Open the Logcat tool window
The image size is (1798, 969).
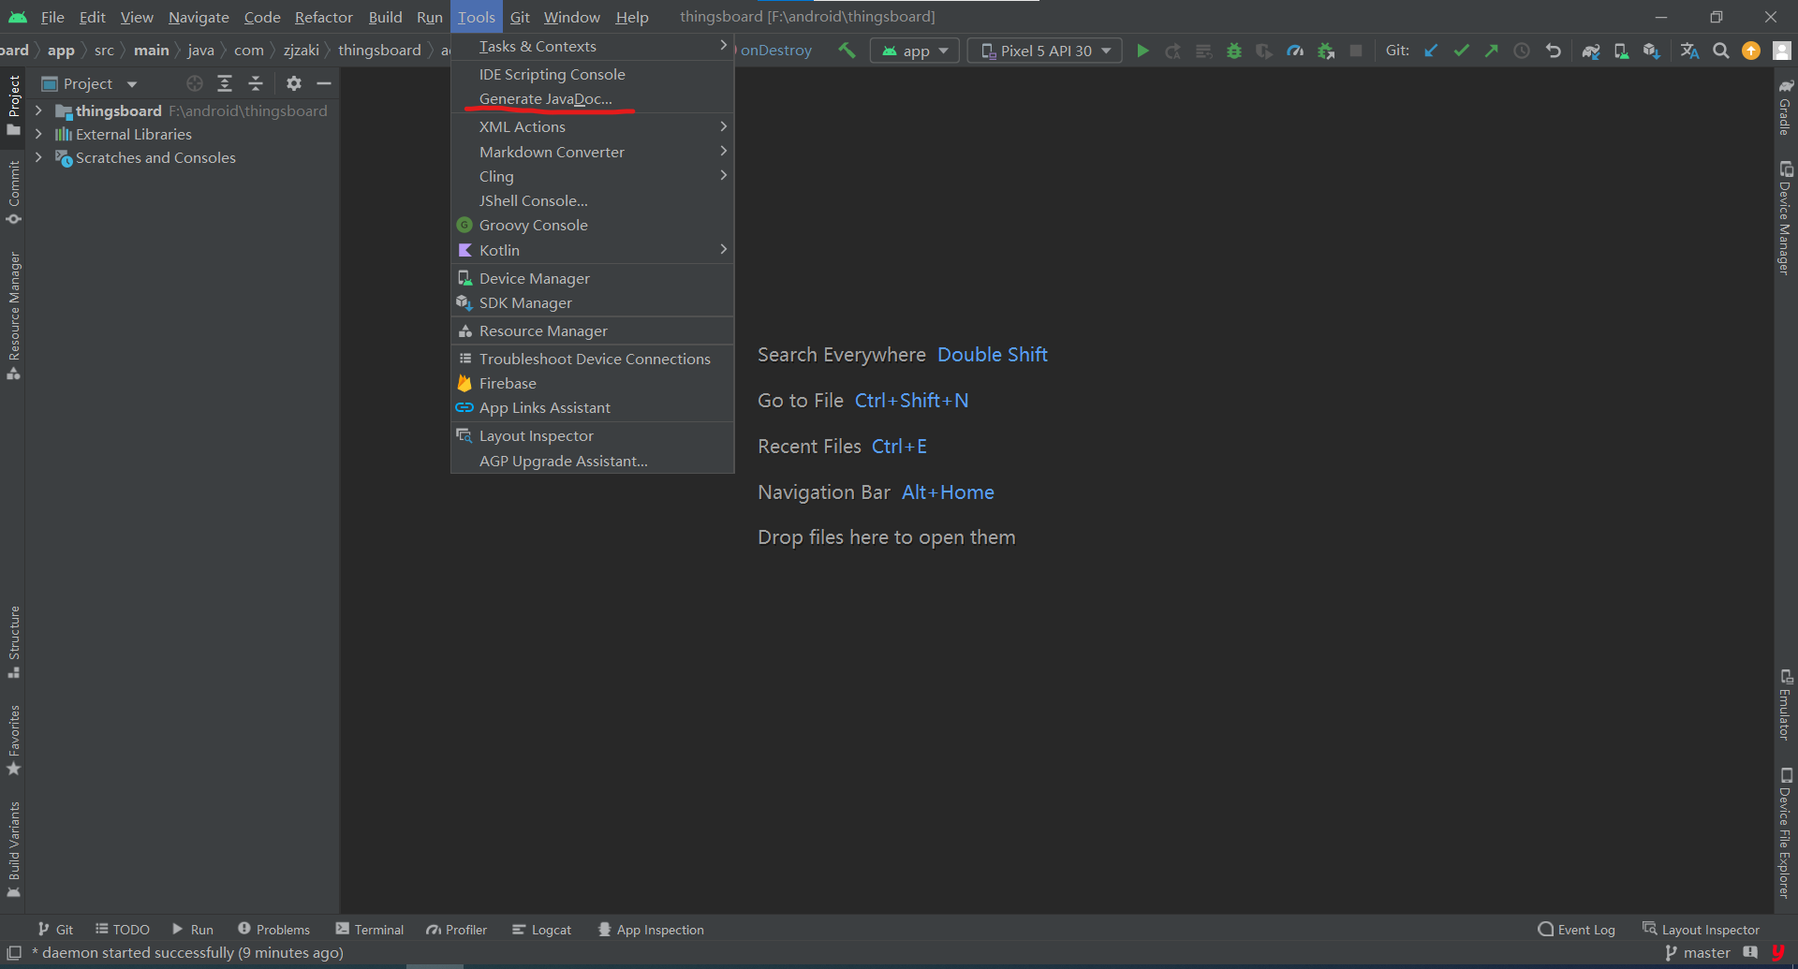(541, 929)
